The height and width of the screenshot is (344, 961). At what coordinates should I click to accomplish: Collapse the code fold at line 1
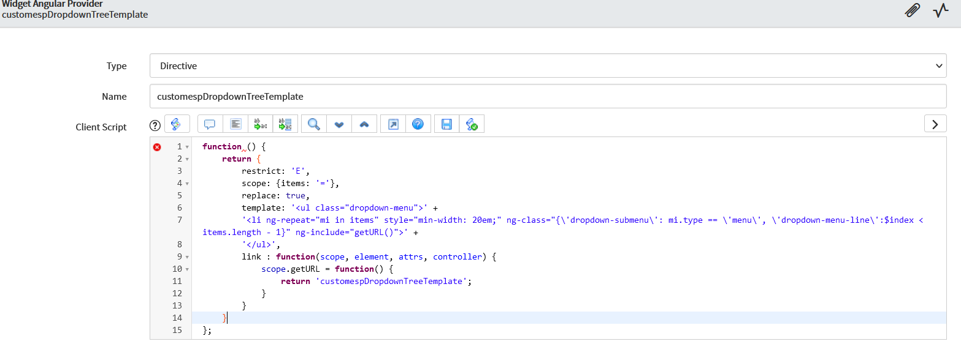pos(187,147)
